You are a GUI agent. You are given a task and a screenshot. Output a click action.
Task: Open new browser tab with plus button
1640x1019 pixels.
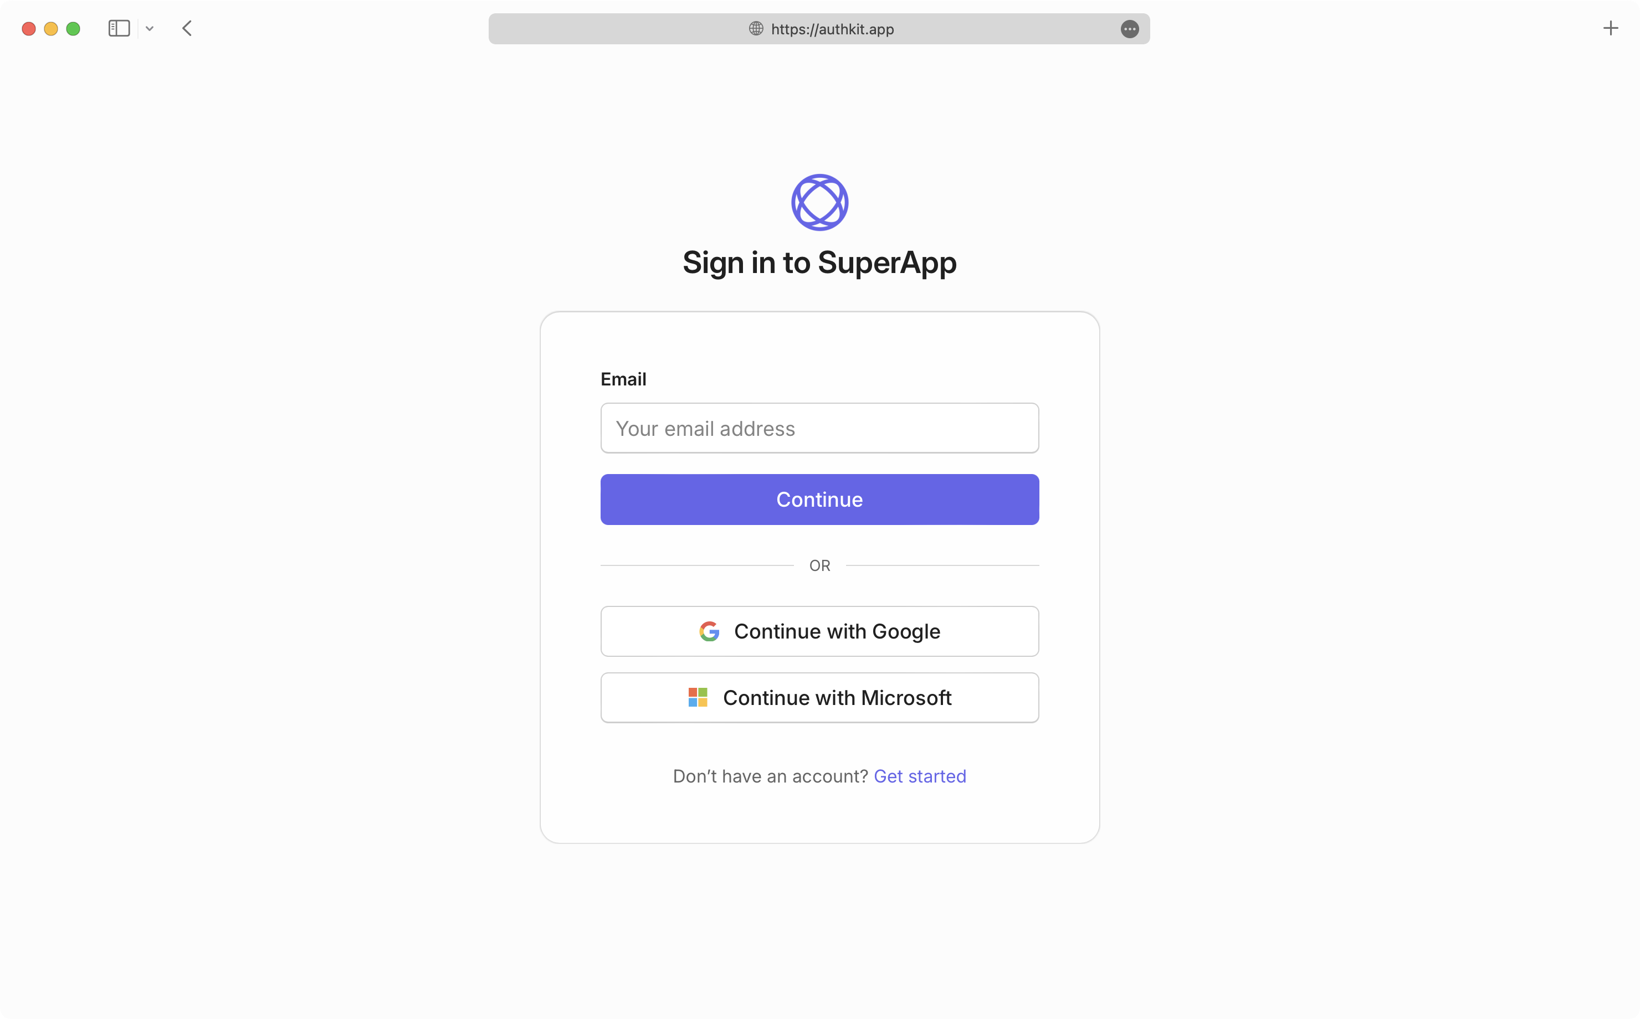[1611, 28]
